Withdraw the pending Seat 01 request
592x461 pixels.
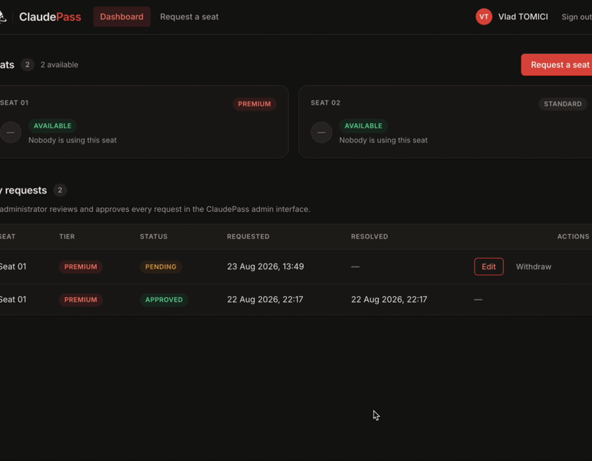pos(533,267)
